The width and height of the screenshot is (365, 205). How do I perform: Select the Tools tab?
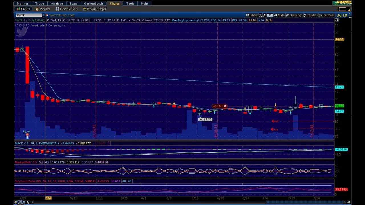click(130, 3)
